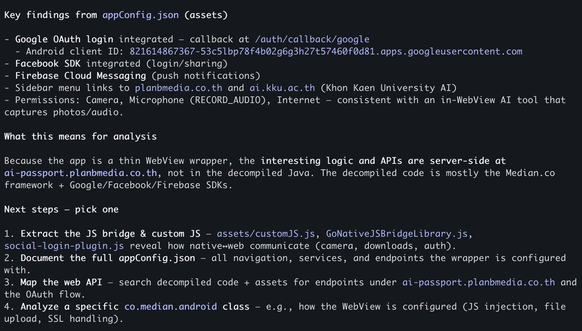The image size is (582, 331).
Task: Click ai-passport.planbmedia.co.th in step 3
Action: (479, 282)
